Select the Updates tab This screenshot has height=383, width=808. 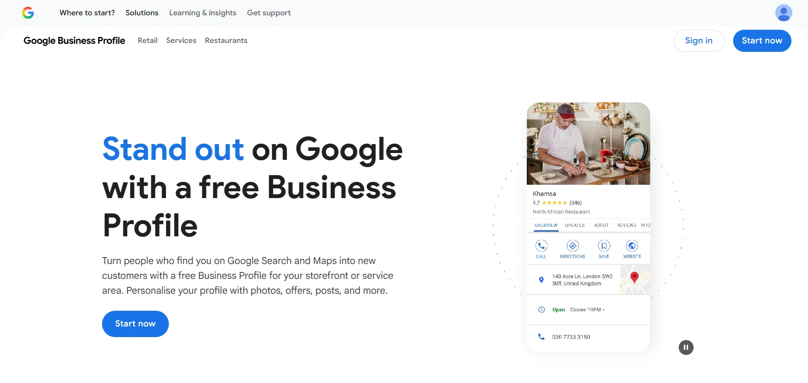coord(575,225)
